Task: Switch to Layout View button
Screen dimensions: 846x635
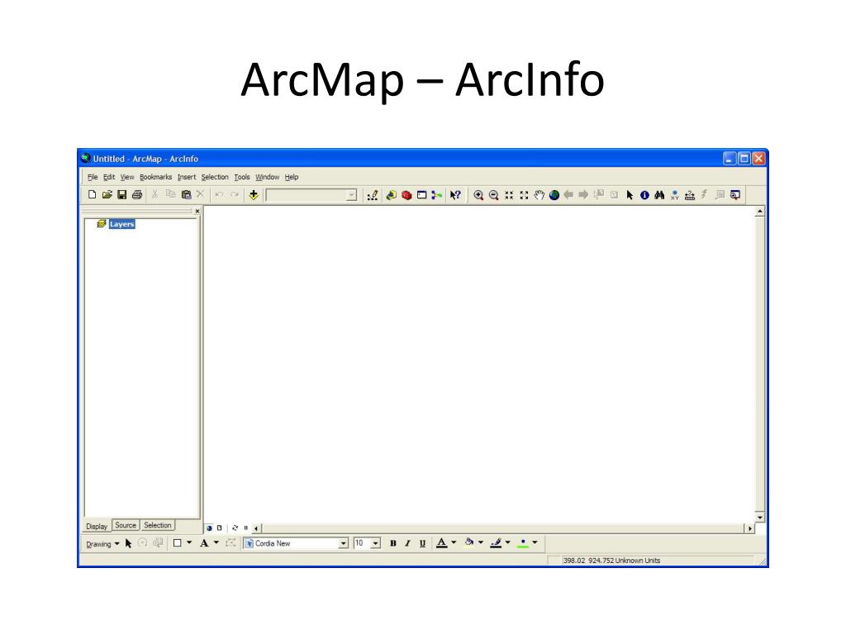Action: point(219,528)
